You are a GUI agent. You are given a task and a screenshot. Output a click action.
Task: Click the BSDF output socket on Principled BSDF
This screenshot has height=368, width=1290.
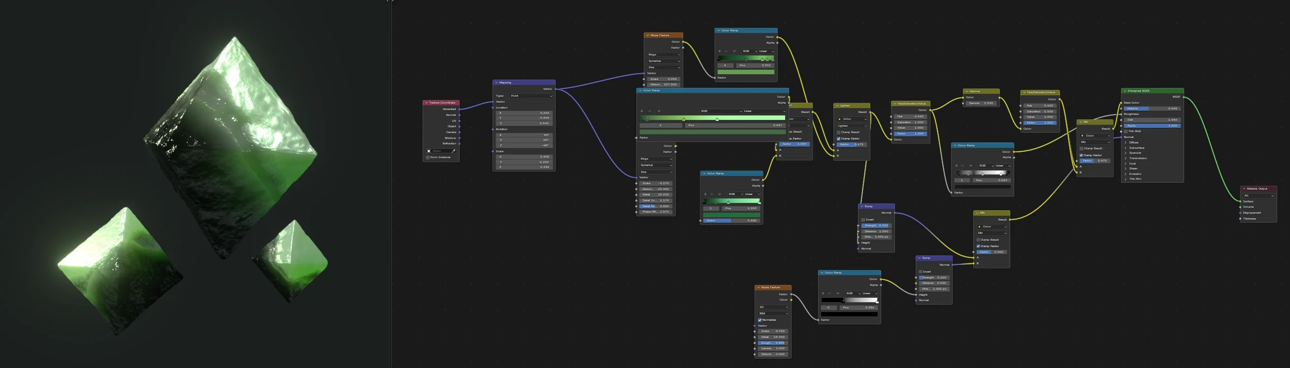(1184, 97)
